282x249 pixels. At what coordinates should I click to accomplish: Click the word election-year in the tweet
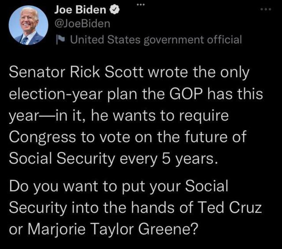[x=56, y=94]
